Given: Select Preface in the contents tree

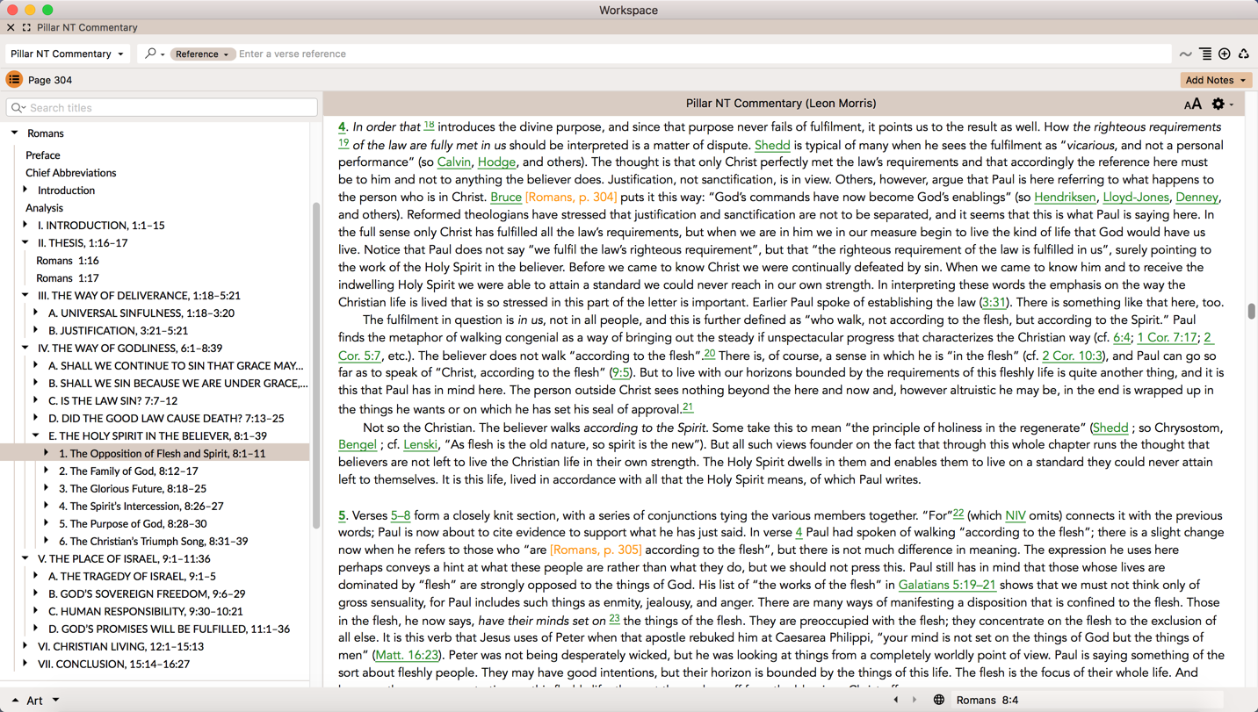Looking at the screenshot, I should pos(43,155).
